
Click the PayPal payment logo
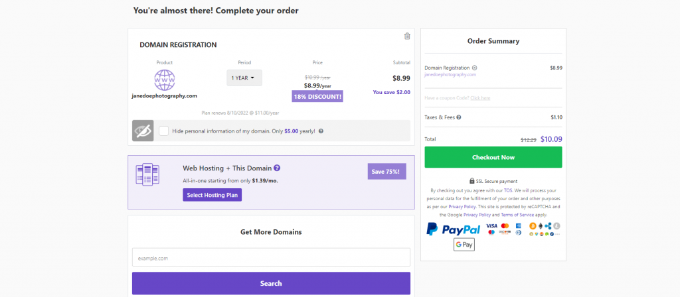(453, 229)
